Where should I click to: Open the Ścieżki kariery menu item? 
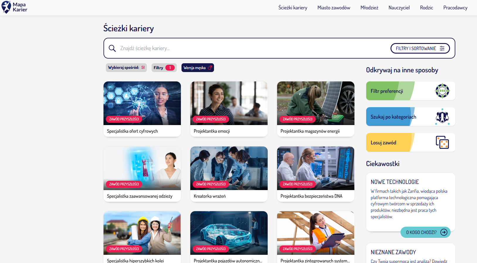(293, 8)
